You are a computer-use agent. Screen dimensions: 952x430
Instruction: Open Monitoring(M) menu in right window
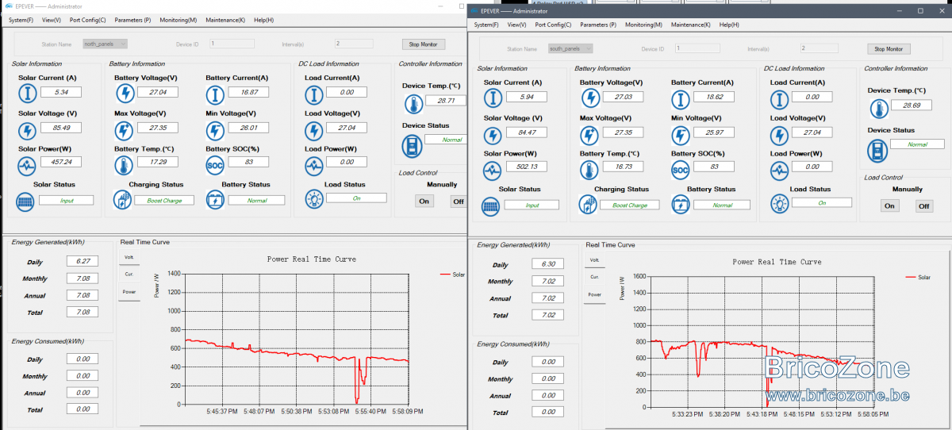point(643,25)
